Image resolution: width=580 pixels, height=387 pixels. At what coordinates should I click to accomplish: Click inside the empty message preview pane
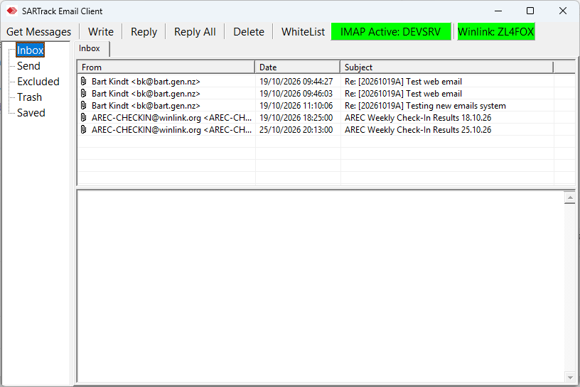(x=321, y=286)
